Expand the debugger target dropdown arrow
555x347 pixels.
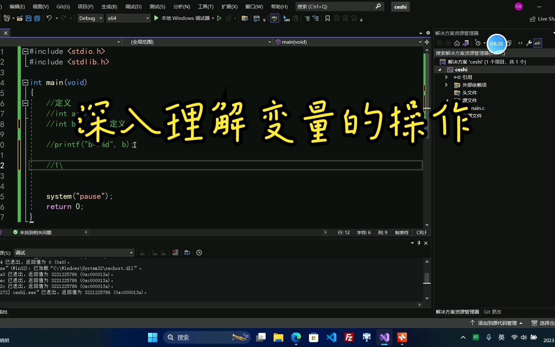(213, 18)
